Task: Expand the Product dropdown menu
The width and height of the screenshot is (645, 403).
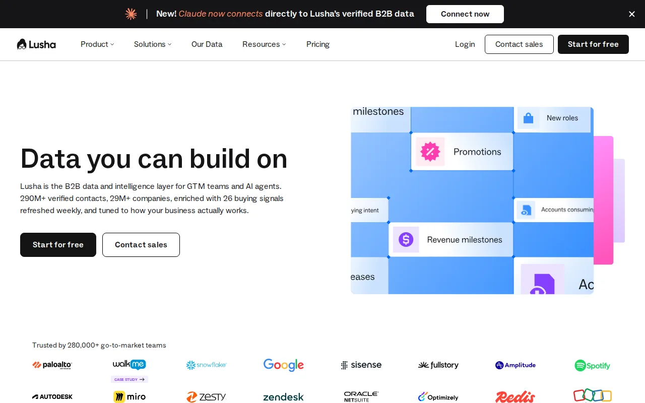Action: click(97, 44)
